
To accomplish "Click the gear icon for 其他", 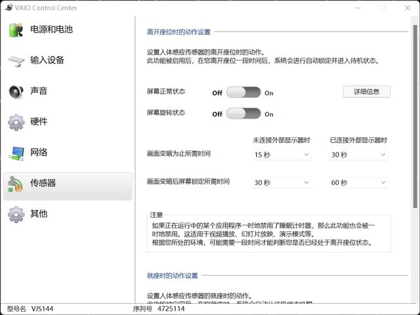I will pos(16,214).
